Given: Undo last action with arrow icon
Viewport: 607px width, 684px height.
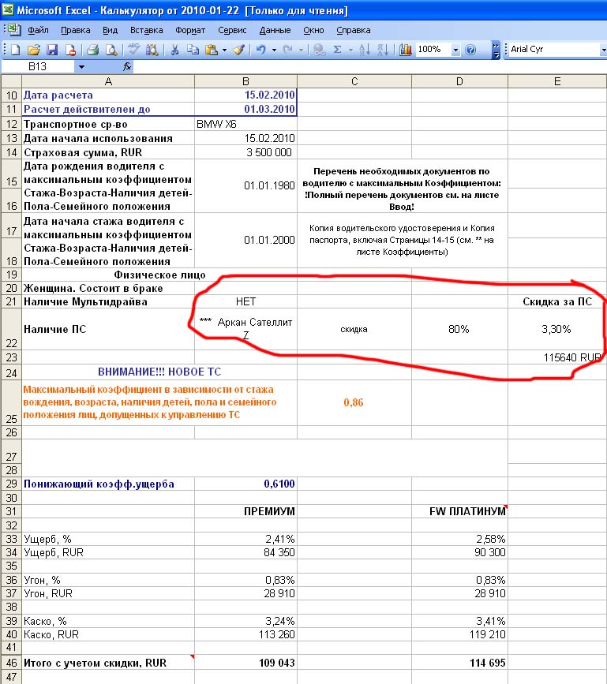Looking at the screenshot, I should 261,50.
